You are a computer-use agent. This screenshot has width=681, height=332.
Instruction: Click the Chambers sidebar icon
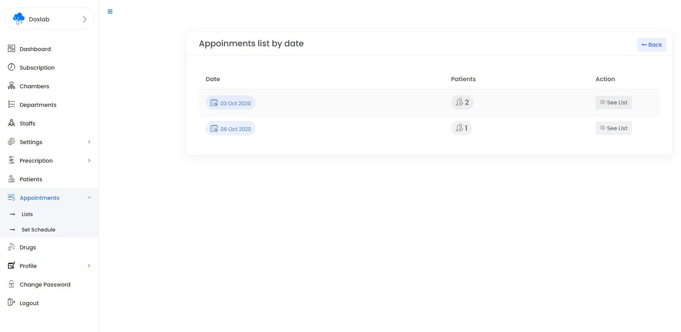coord(11,86)
